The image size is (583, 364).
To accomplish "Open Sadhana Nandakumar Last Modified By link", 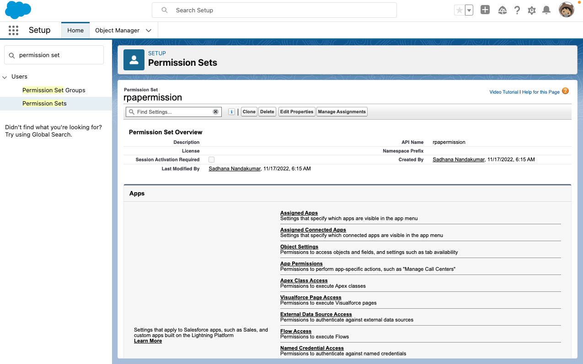I will pos(235,169).
